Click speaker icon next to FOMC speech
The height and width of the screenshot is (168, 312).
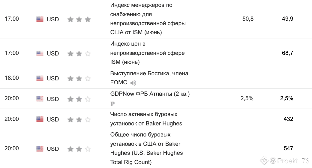pos(133,82)
